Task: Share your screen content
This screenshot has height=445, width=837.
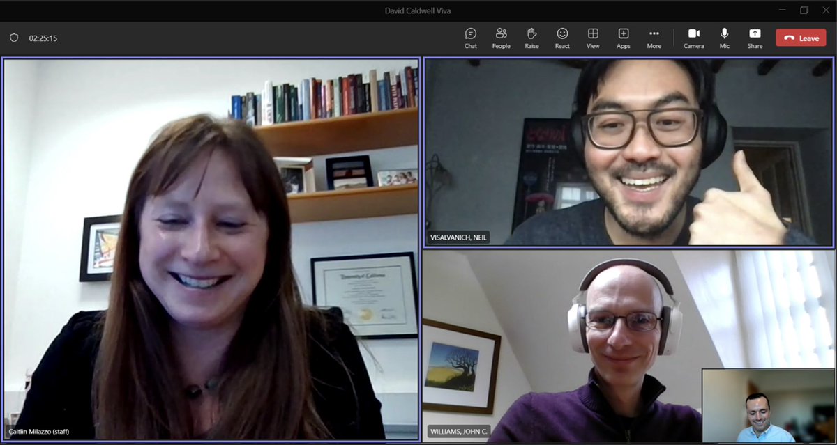Action: tap(755, 38)
